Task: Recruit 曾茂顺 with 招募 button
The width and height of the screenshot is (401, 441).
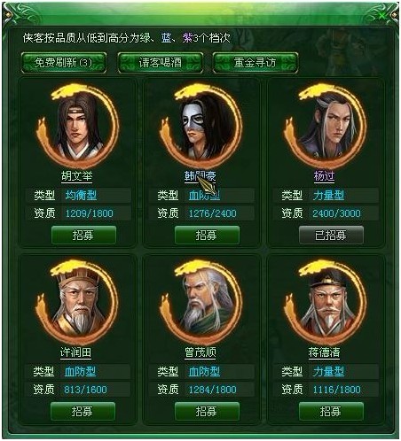Action: (207, 411)
